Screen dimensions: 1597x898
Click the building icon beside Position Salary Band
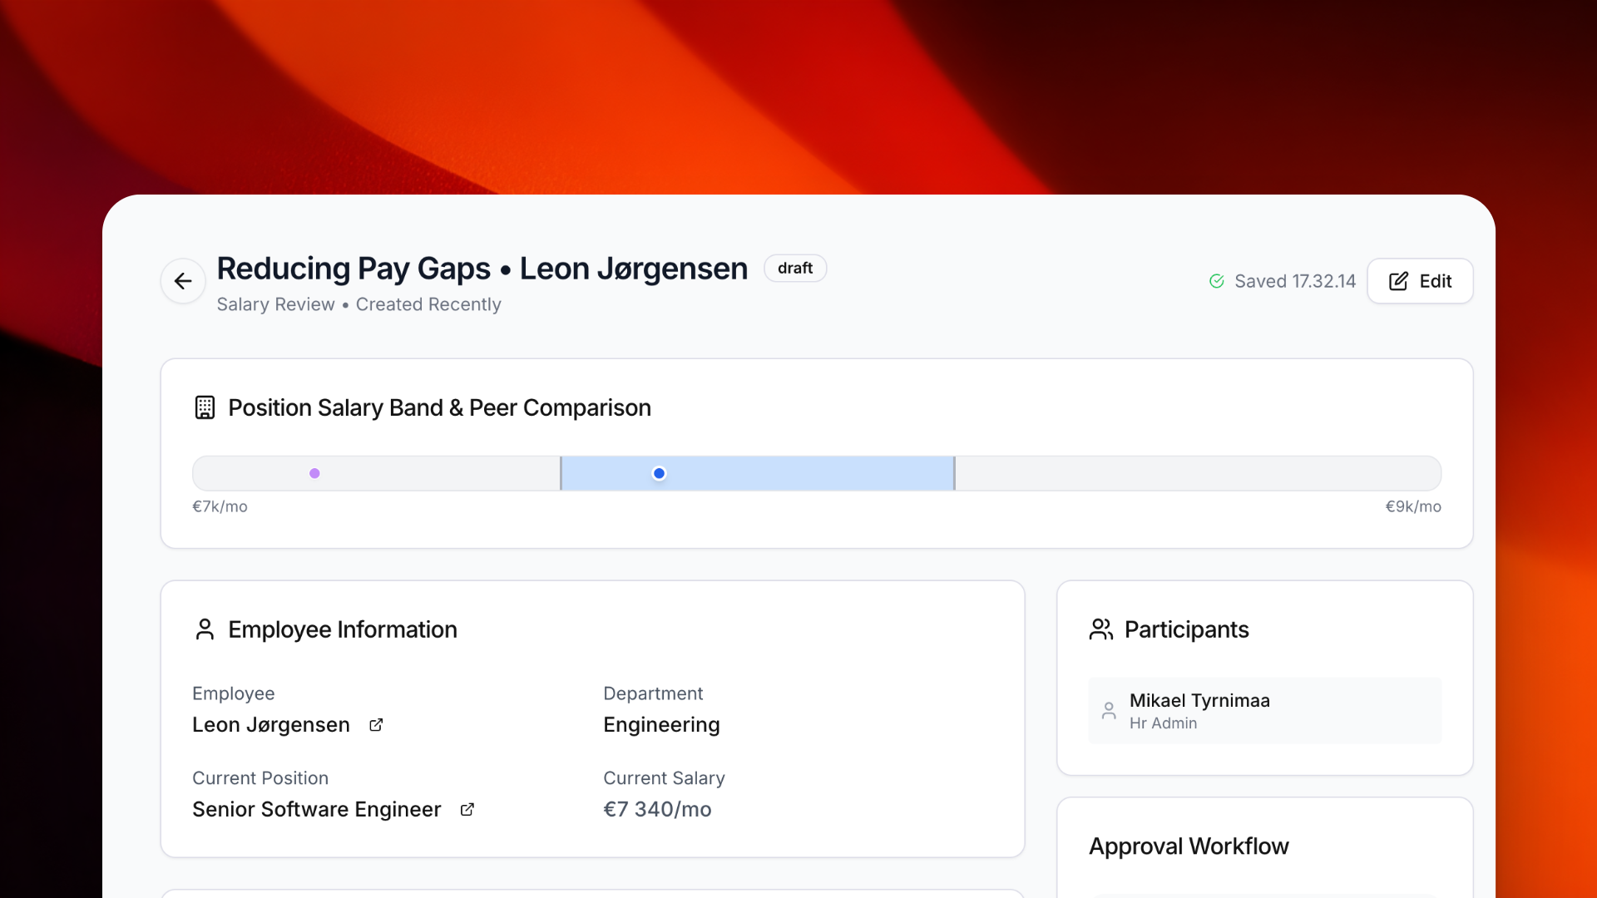pyautogui.click(x=205, y=407)
